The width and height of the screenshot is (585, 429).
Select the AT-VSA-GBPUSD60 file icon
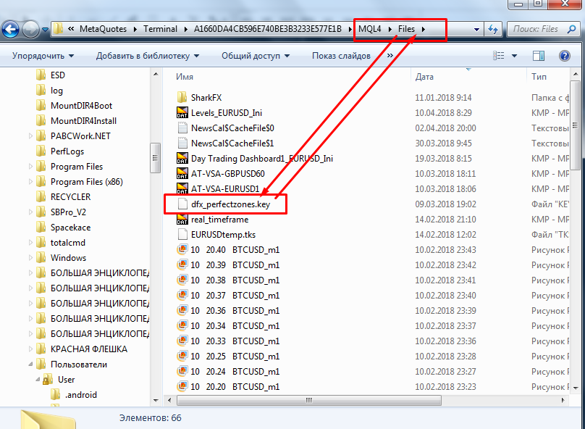tap(182, 174)
